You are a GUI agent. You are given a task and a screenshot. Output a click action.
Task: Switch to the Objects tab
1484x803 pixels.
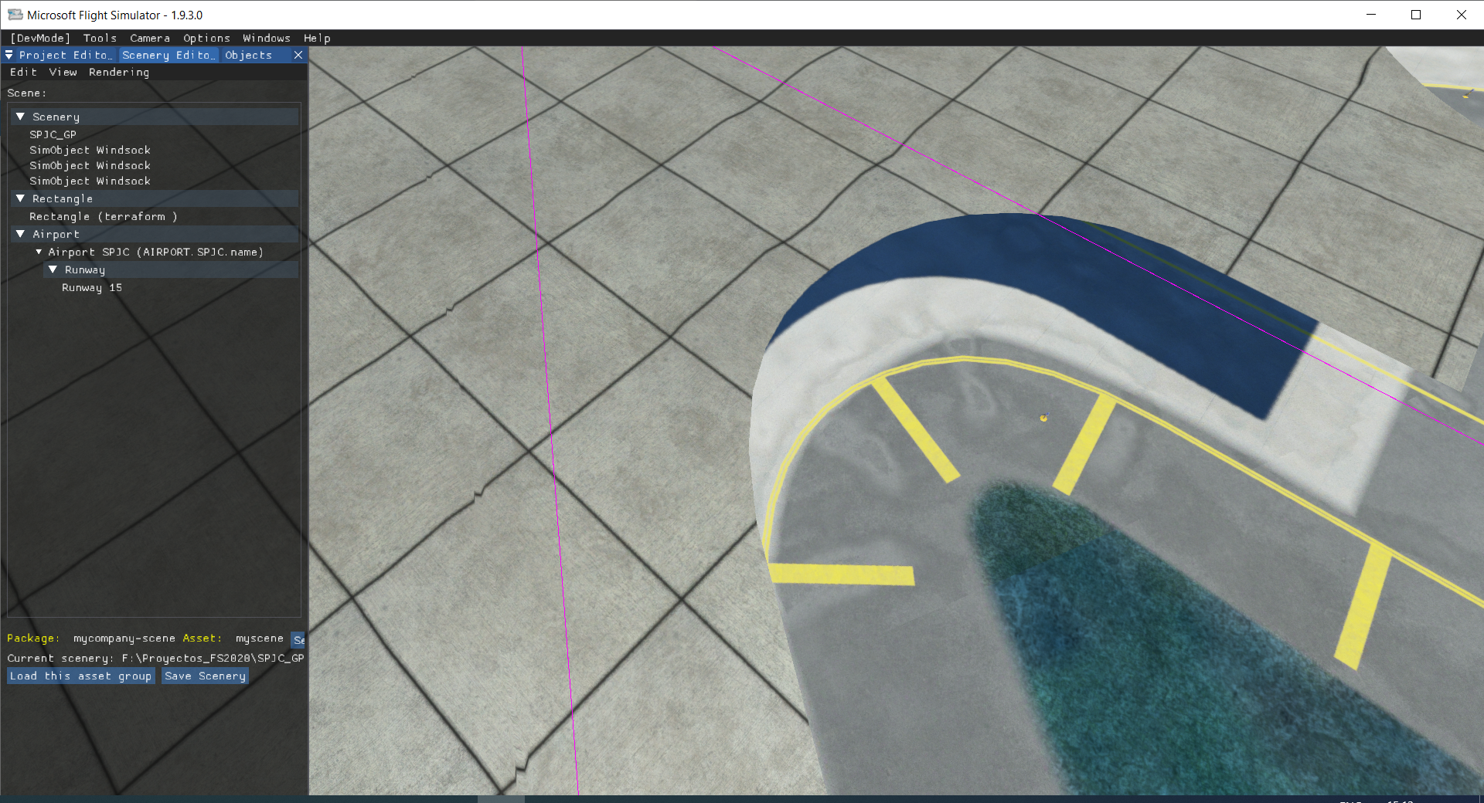tap(247, 55)
